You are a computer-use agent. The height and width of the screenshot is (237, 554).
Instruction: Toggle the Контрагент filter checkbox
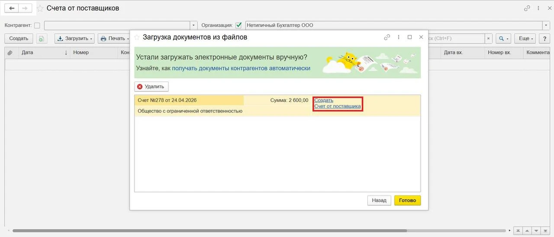tap(37, 25)
